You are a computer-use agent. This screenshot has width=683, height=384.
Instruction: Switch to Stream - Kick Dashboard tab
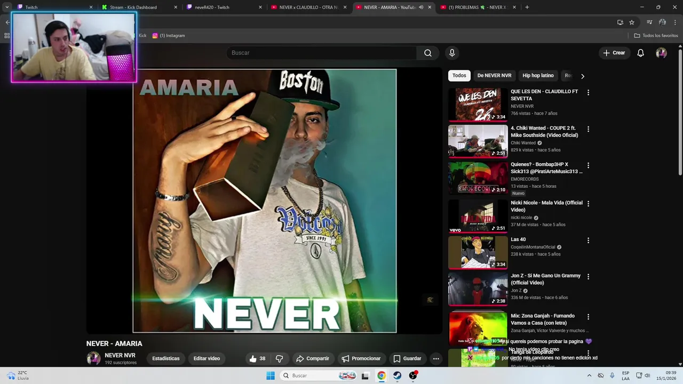point(140,7)
